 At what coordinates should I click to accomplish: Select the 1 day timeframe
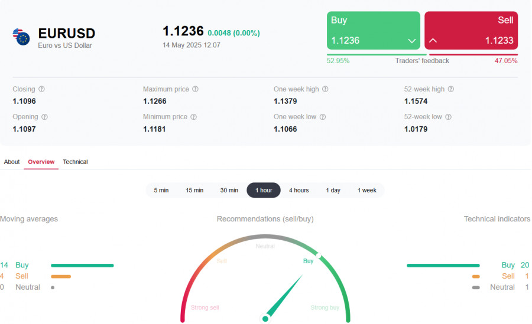[x=333, y=190]
